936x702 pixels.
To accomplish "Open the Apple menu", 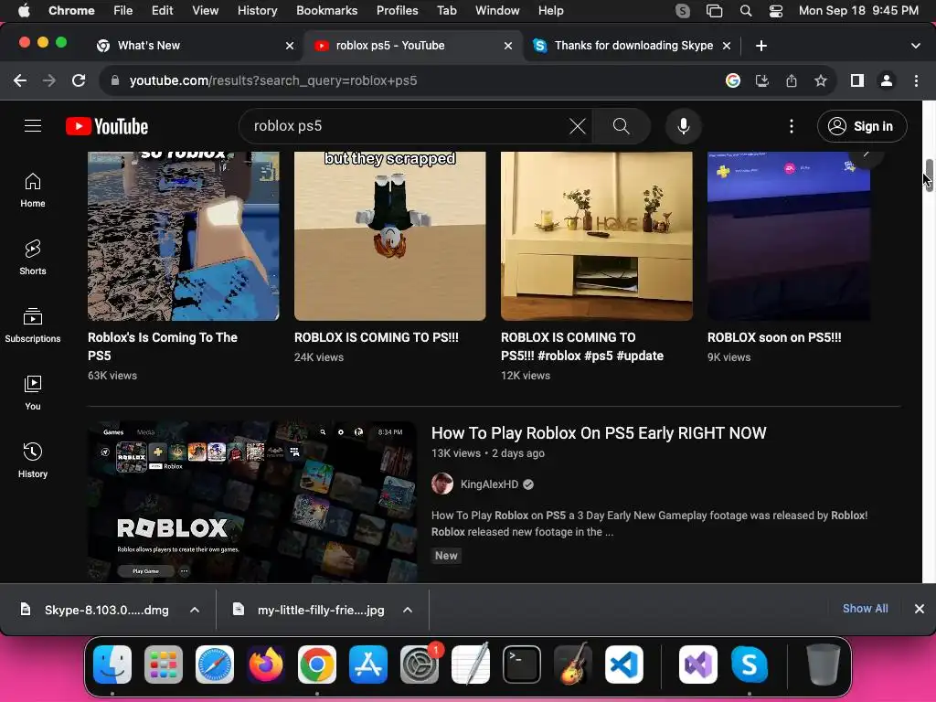I will click(x=24, y=11).
